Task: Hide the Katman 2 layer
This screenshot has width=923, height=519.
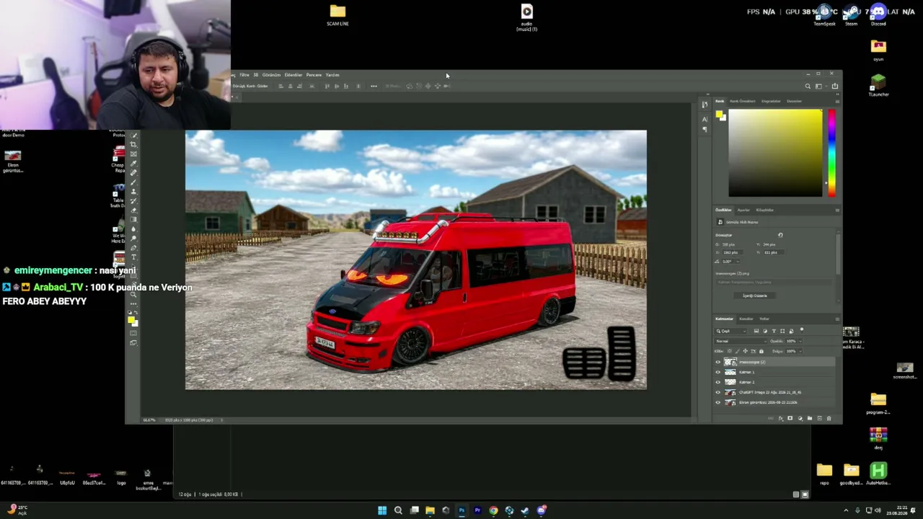Action: tap(718, 382)
